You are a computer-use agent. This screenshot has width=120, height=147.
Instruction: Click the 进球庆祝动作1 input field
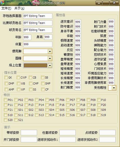(x=68, y=139)
